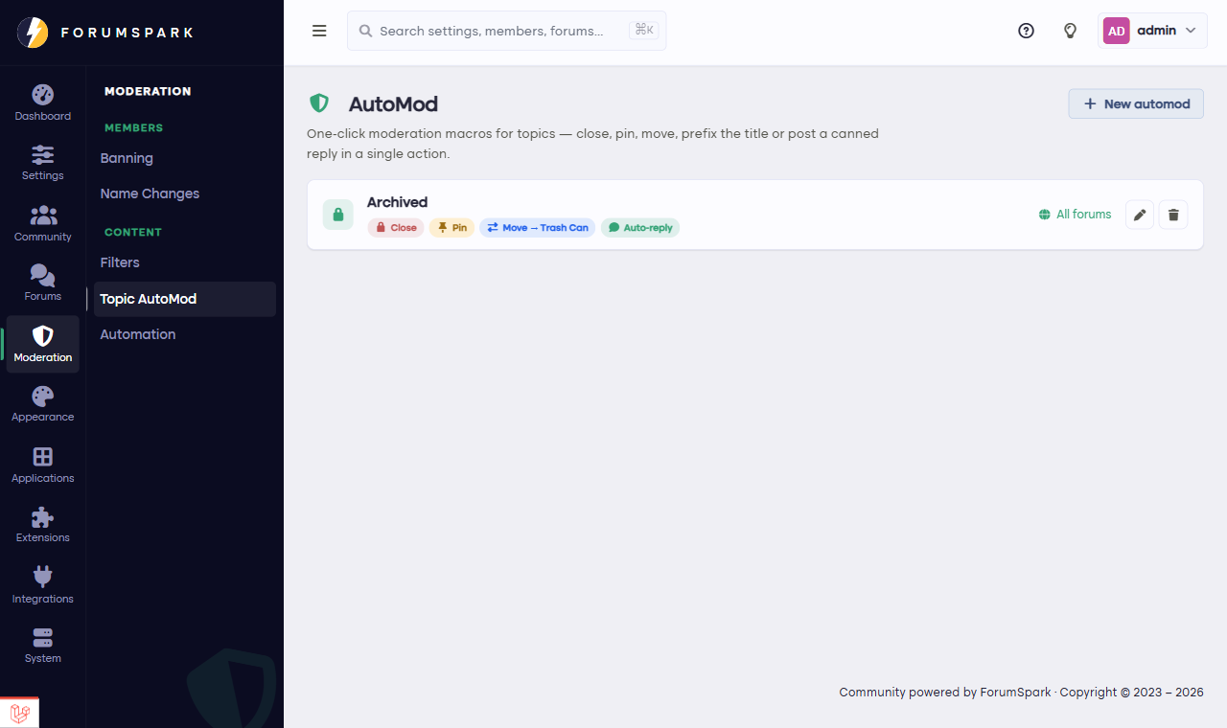Screen dimensions: 1227x728
Task: Click the ForumSpark lightning logo
Action: (33, 33)
